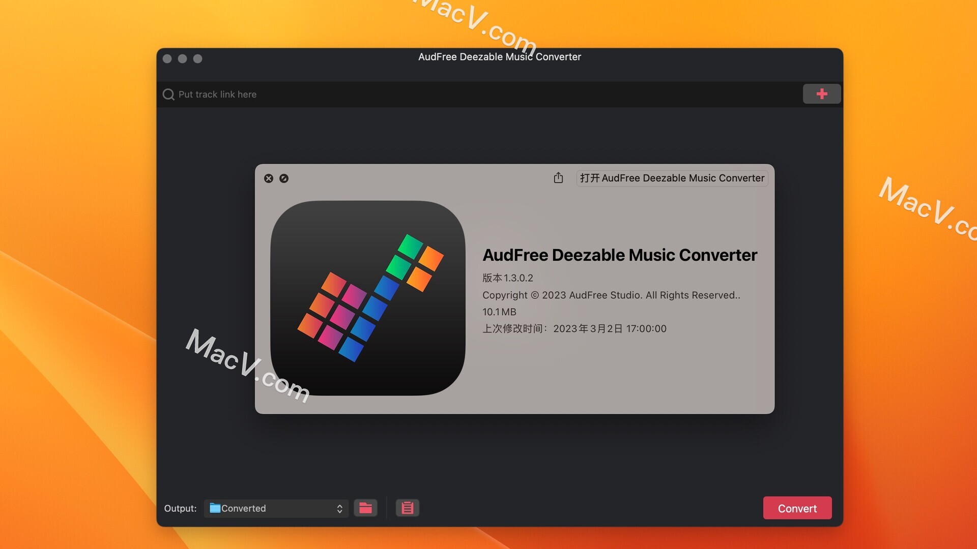Toggle the red playlist icon button
The image size is (977, 549).
pyautogui.click(x=407, y=508)
